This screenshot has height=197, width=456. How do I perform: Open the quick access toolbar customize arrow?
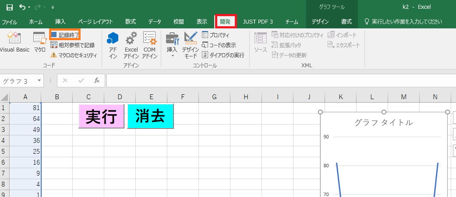53,7
